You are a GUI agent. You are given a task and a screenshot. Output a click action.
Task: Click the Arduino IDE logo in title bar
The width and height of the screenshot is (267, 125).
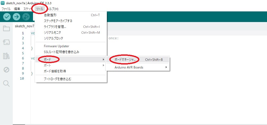(x=3, y=3)
